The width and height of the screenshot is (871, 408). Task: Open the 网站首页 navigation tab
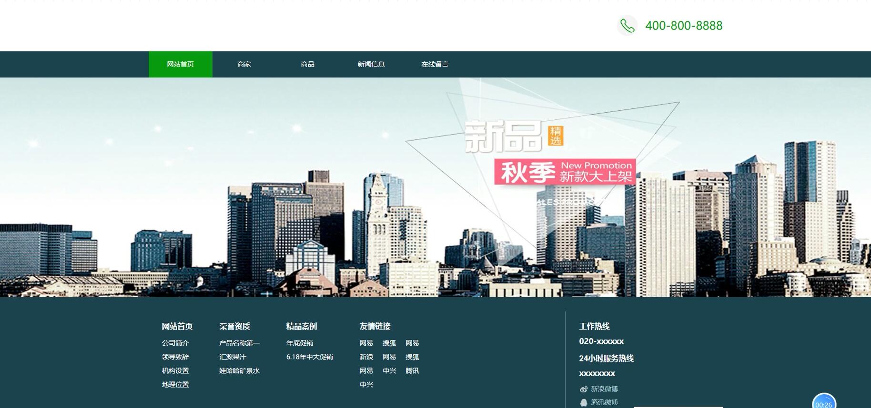pyautogui.click(x=181, y=64)
